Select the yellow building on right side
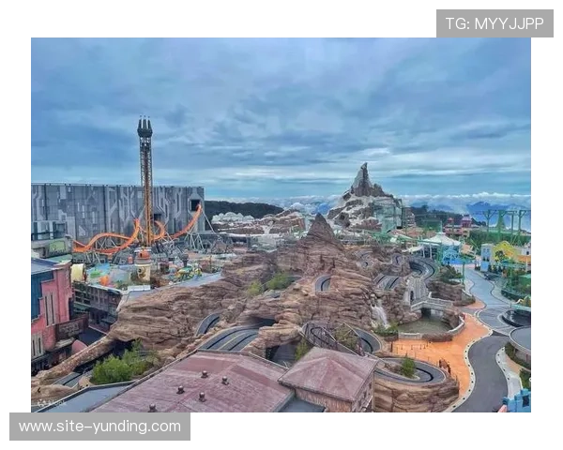Image resolution: width=563 pixels, height=450 pixels. (x=508, y=253)
